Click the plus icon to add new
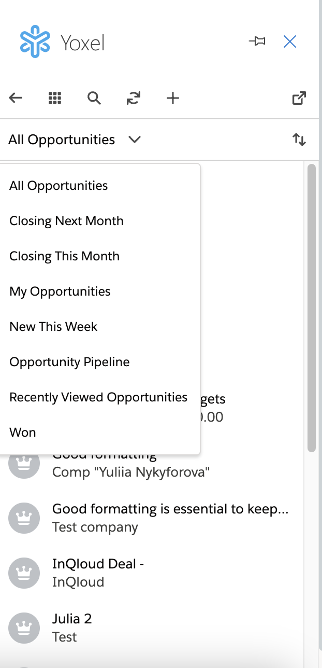The image size is (322, 668). coord(173,98)
